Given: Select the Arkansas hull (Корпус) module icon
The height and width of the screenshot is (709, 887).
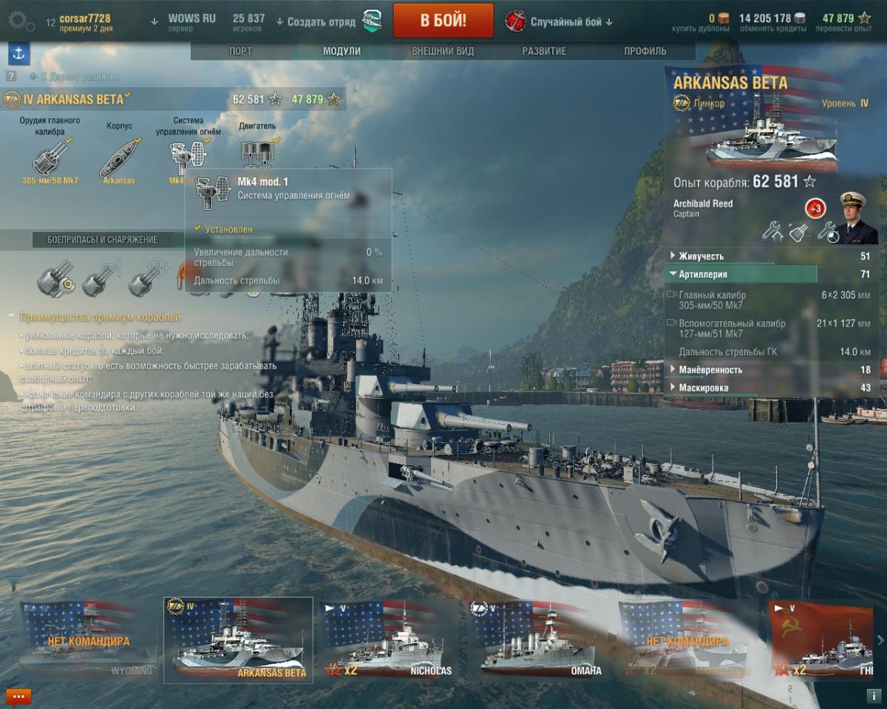Looking at the screenshot, I should [x=119, y=157].
